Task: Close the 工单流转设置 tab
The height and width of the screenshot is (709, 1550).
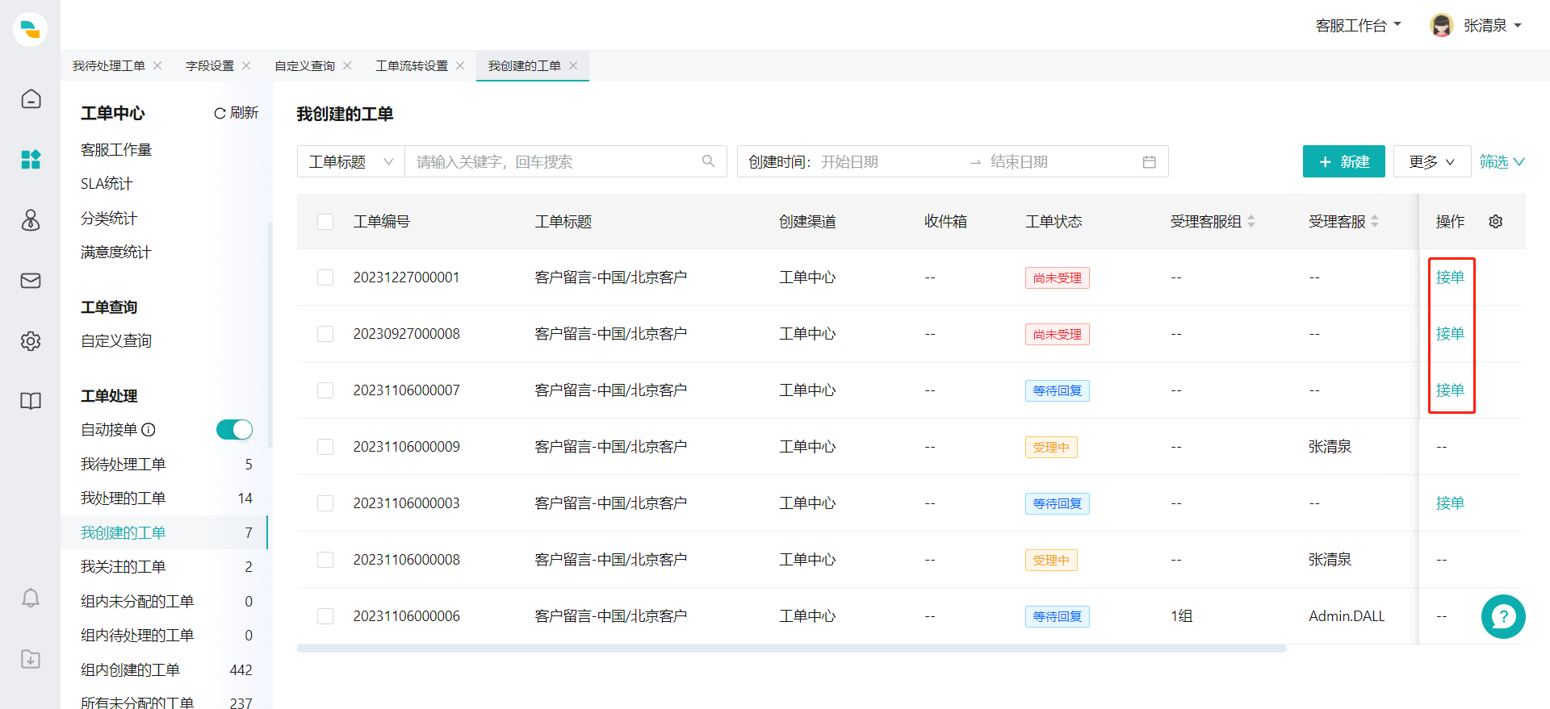Action: point(460,65)
